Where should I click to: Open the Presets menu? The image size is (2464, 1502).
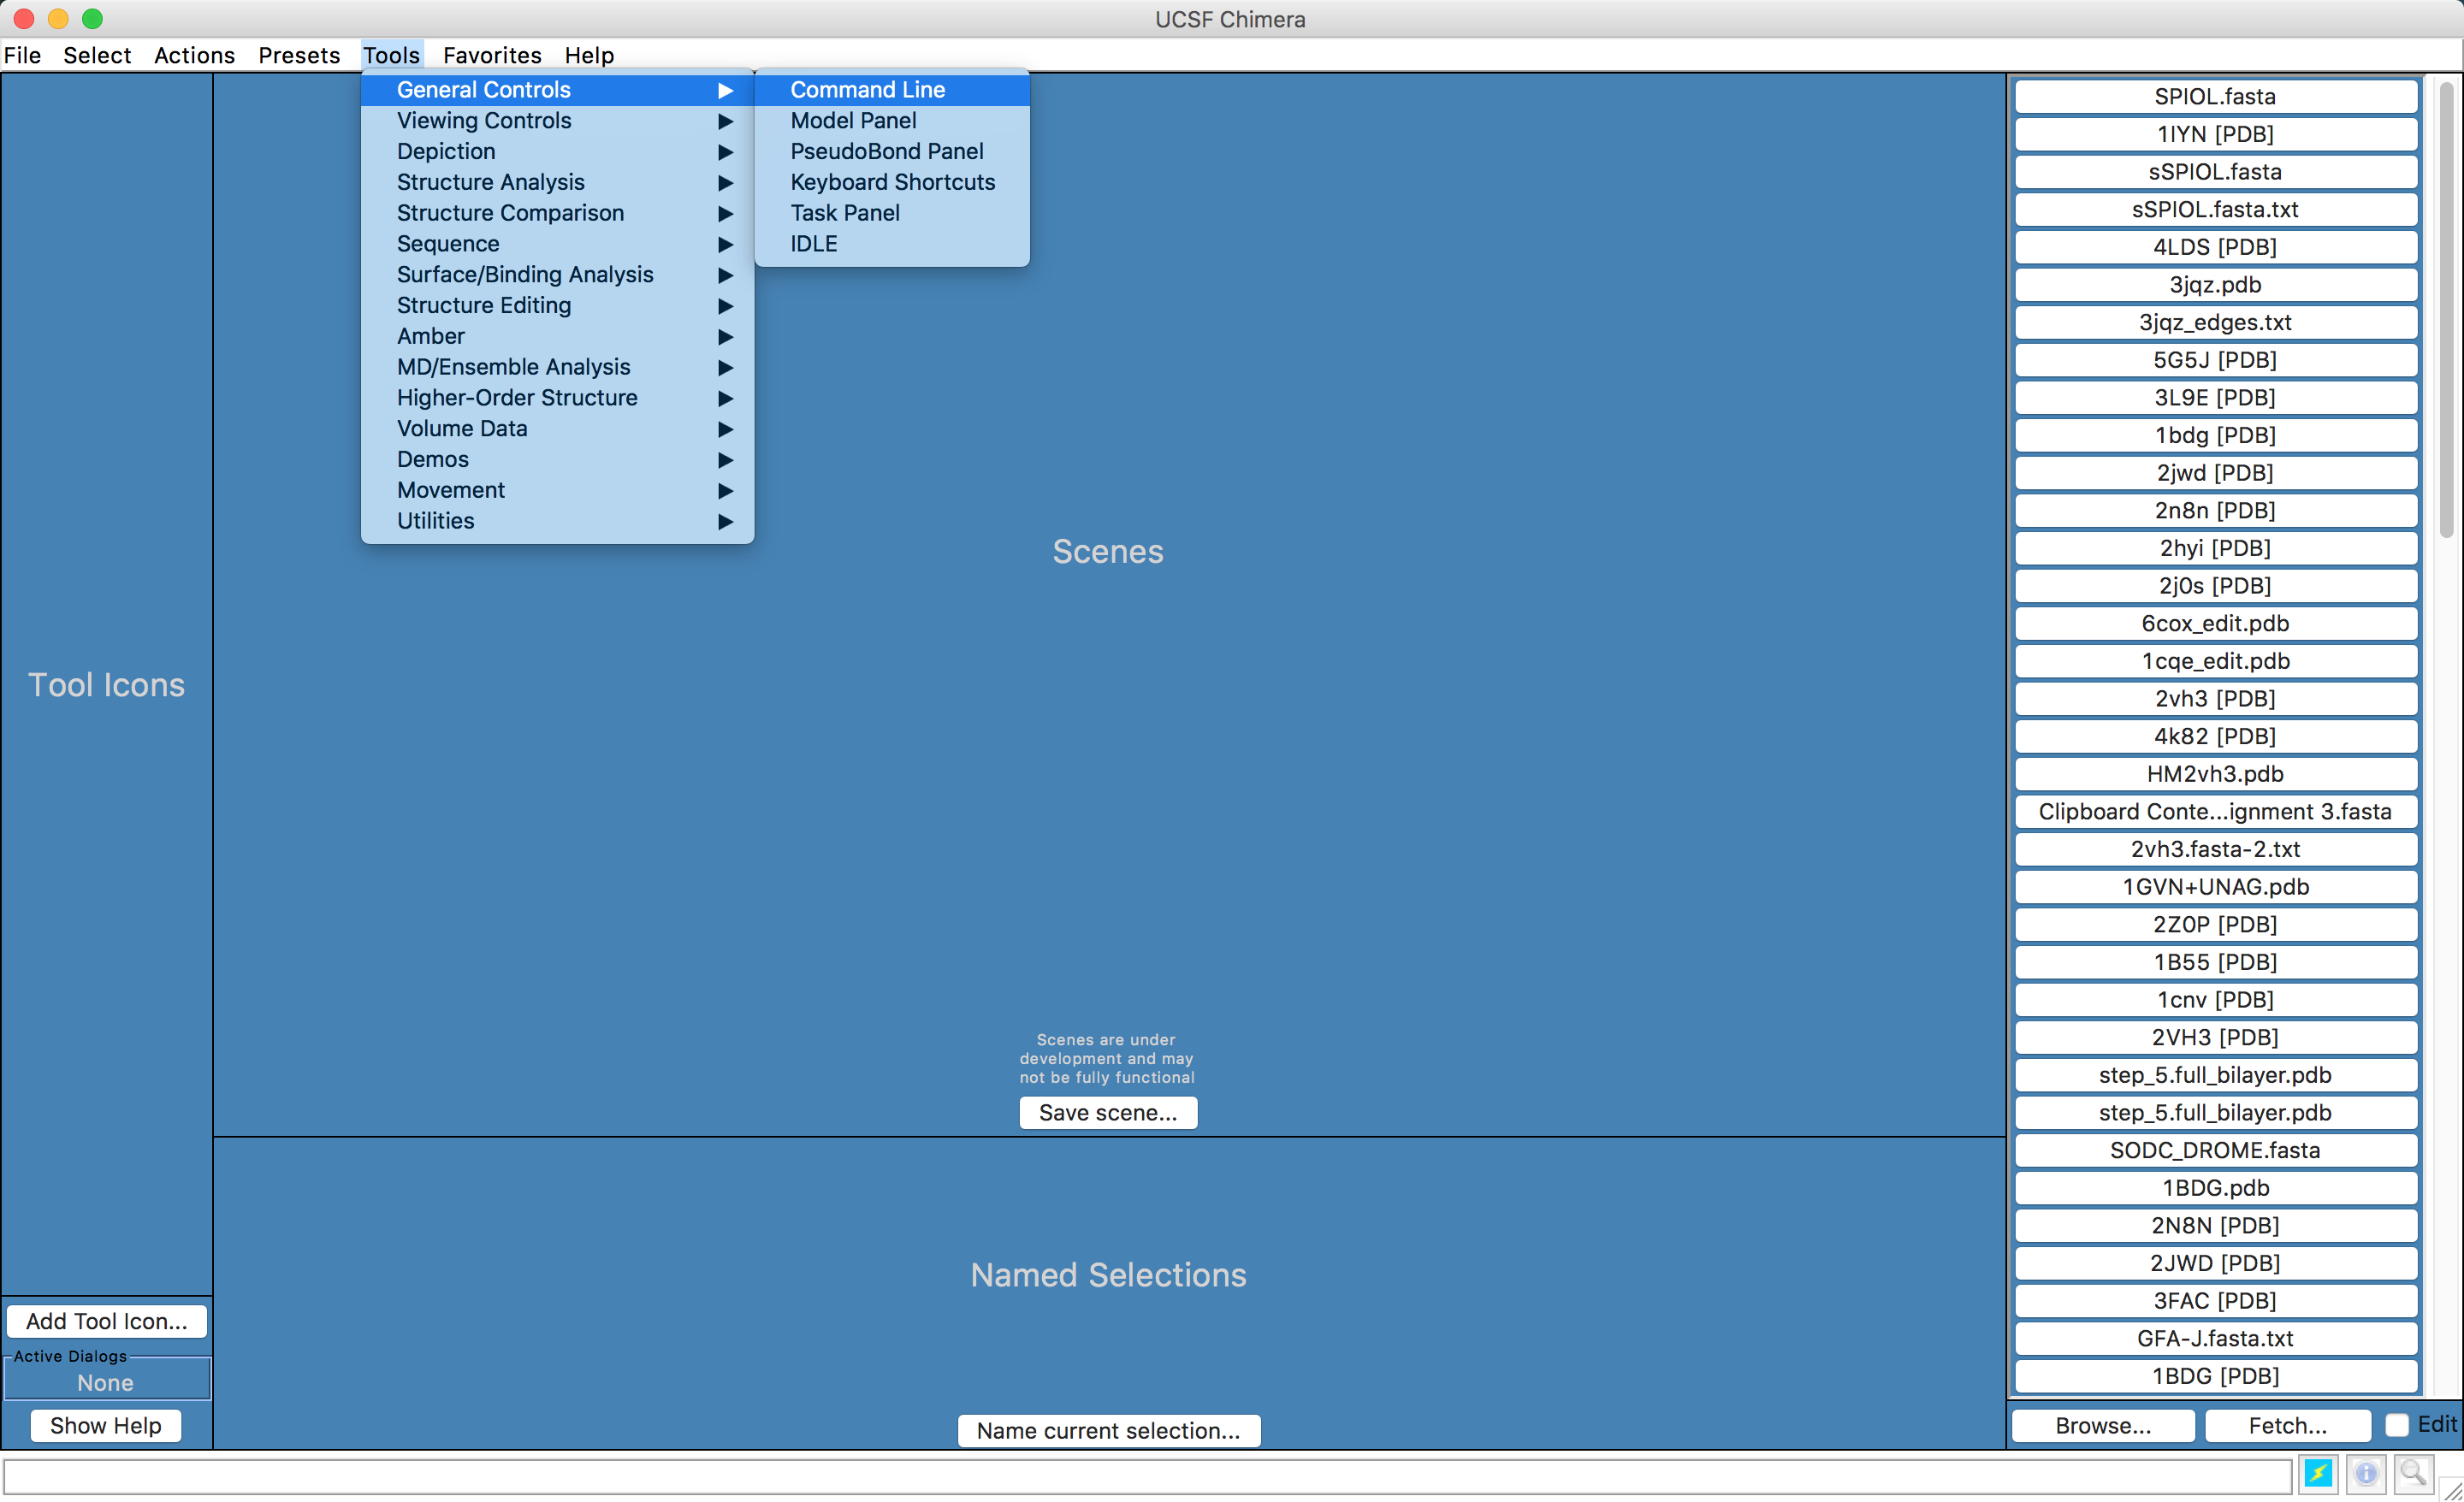pos(299,55)
